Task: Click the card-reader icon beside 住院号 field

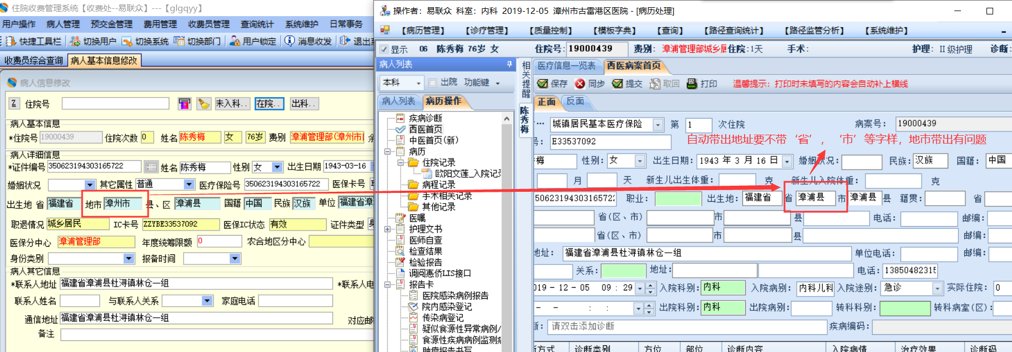Action: (x=184, y=104)
